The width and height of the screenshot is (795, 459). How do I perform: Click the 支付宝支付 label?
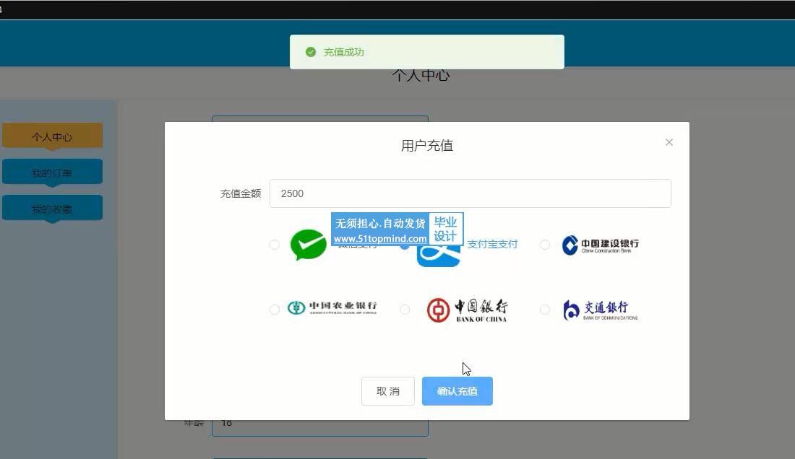tap(492, 245)
